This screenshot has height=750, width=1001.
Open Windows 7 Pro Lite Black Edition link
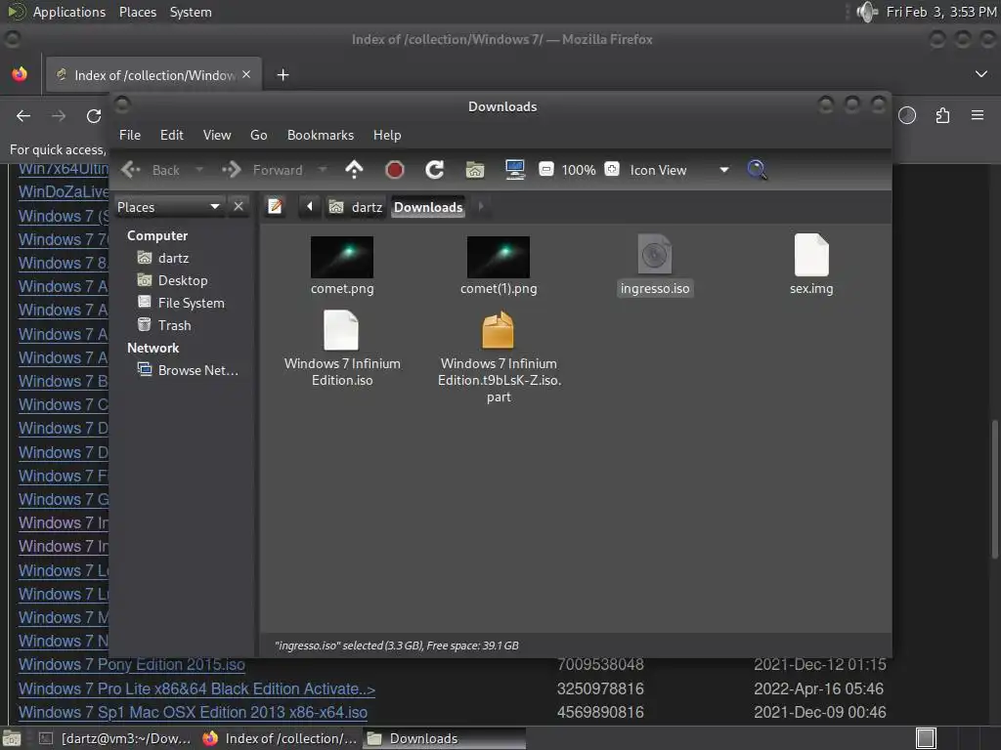coord(196,688)
